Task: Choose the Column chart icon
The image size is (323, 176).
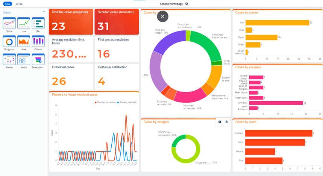Action: coord(38,41)
